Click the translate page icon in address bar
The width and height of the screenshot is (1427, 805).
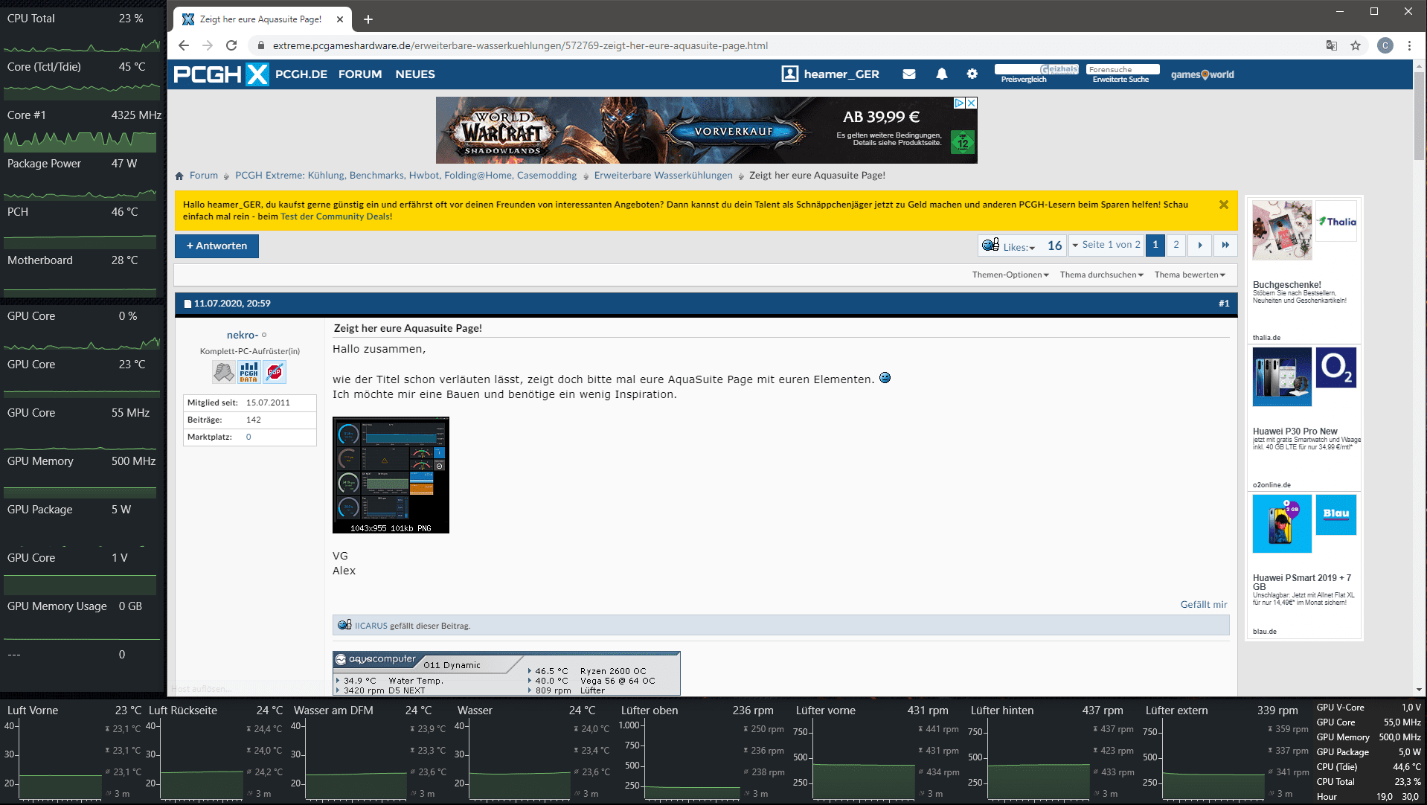coord(1332,45)
